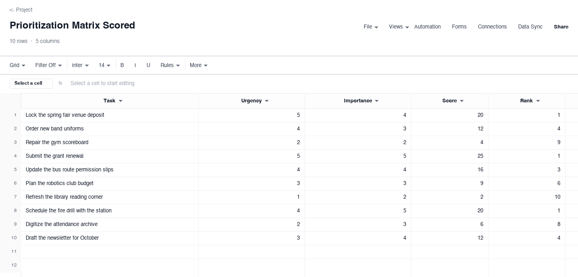
Task: Click the Task column header label
Action: pos(109,101)
